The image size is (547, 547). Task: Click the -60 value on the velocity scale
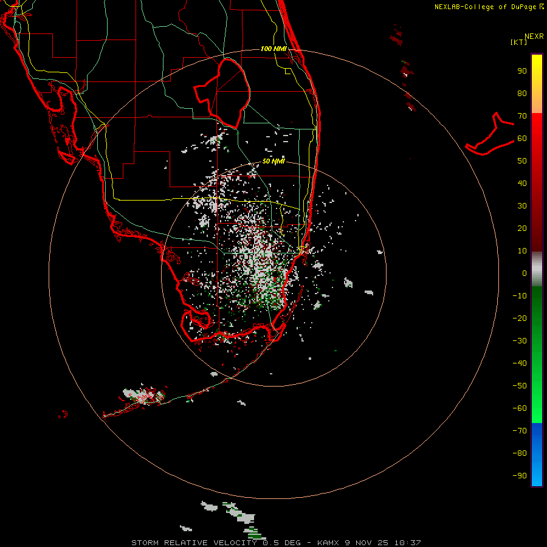[x=520, y=408]
